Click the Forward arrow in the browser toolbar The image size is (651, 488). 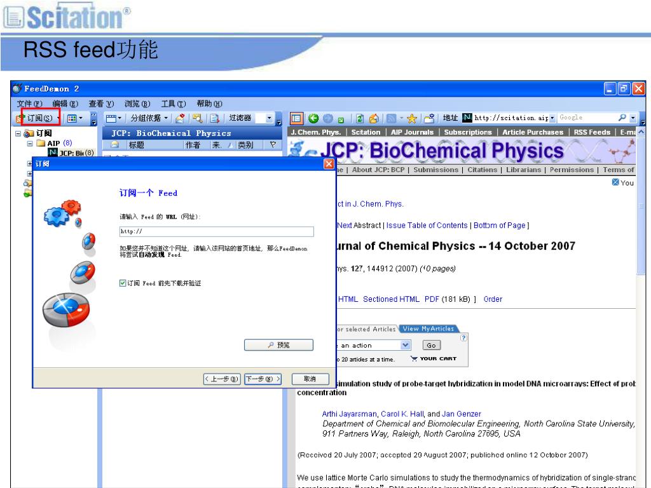coord(328,118)
